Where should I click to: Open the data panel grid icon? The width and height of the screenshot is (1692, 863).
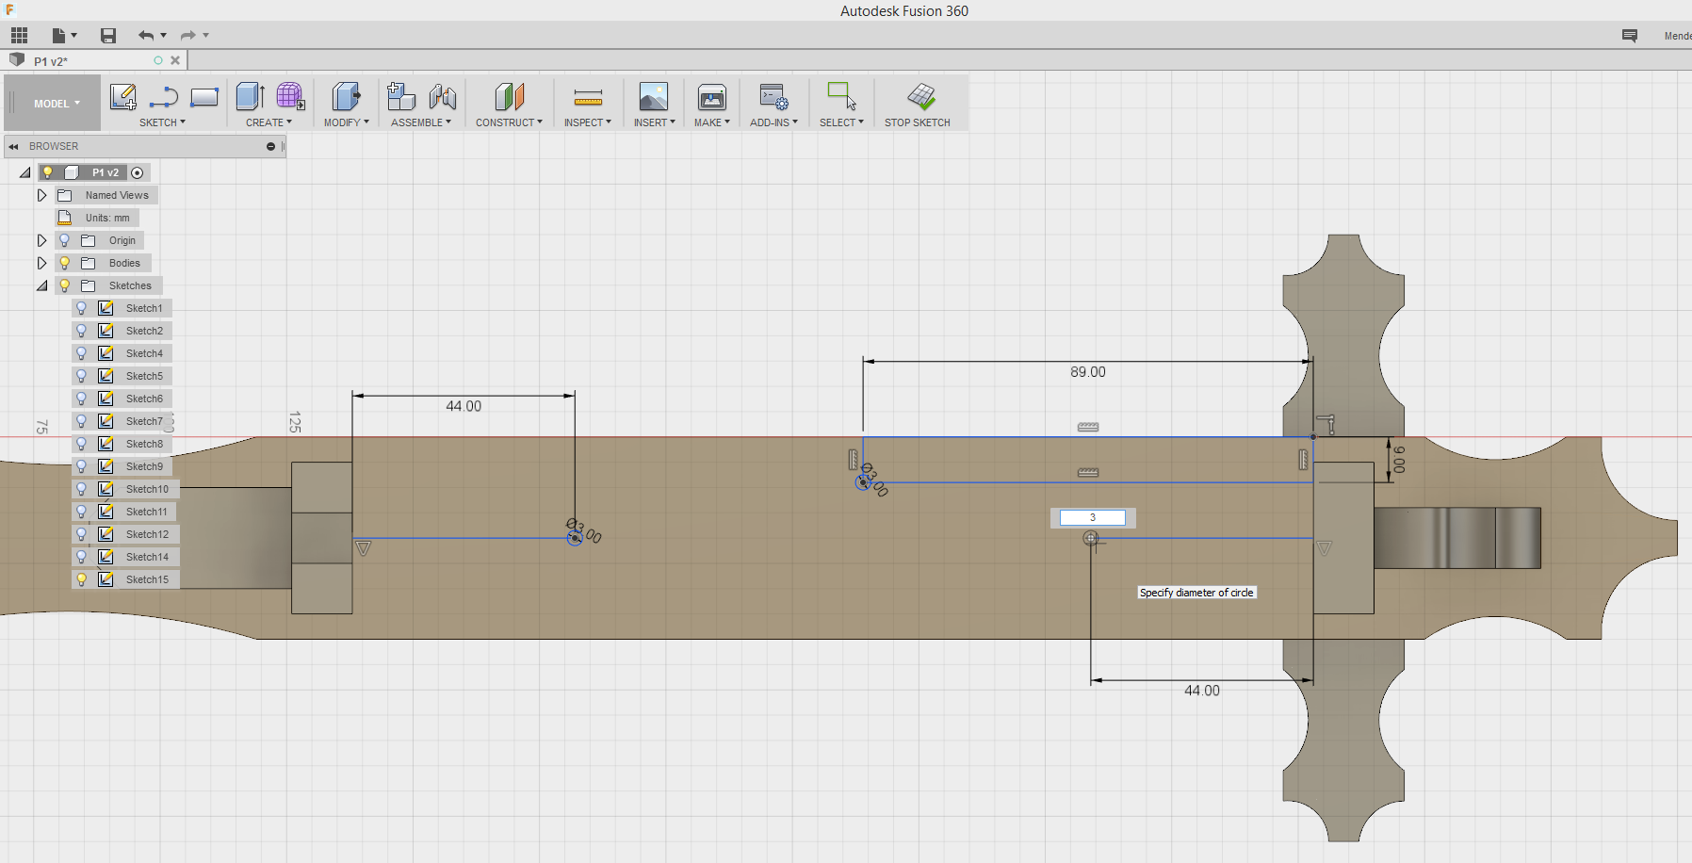tap(20, 36)
